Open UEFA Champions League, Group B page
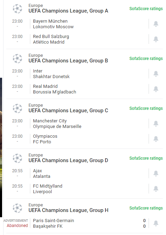The width and height of the screenshot is (166, 235). (68, 61)
